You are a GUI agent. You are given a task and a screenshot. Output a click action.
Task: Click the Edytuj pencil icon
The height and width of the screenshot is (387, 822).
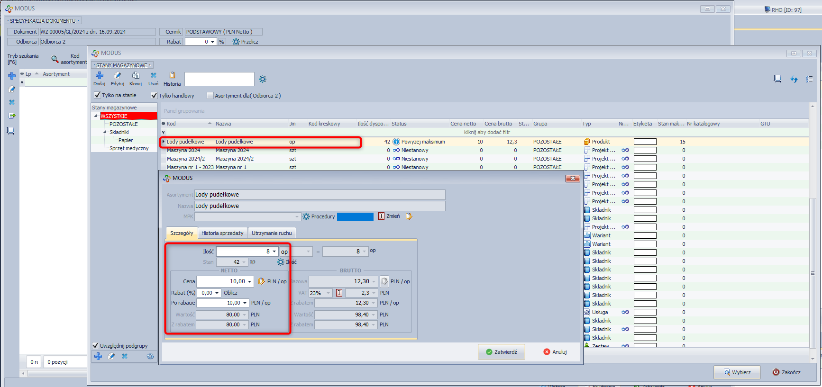click(117, 76)
